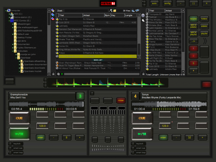Toggle smart loop on the left deck
This screenshot has height=162, width=216.
click(10, 153)
